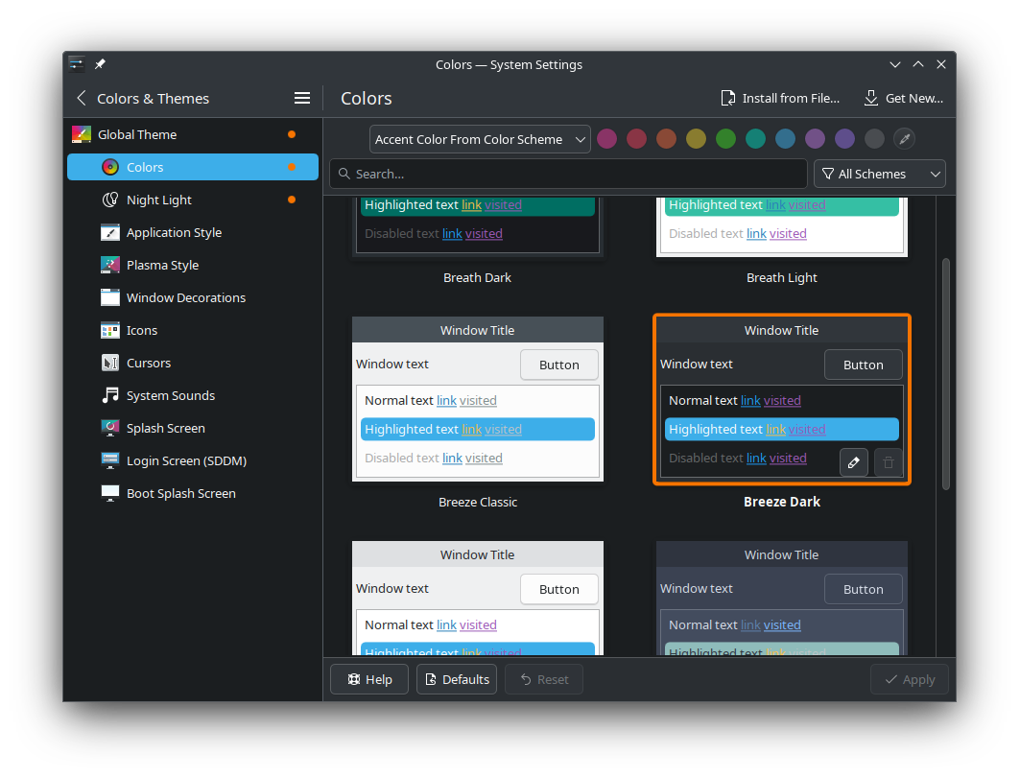This screenshot has height=777, width=1020.
Task: Go to System Sounds settings
Action: [x=170, y=395]
